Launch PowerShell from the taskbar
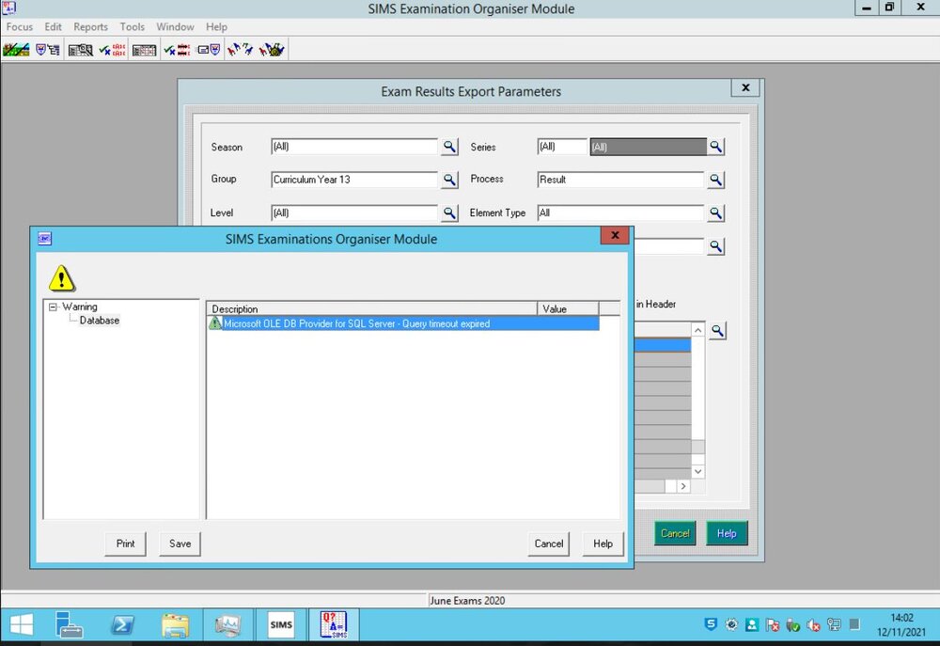This screenshot has height=646, width=940. click(x=123, y=625)
